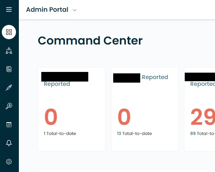The height and width of the screenshot is (172, 215).
Task: Open the settings gear icon
Action: point(9,162)
